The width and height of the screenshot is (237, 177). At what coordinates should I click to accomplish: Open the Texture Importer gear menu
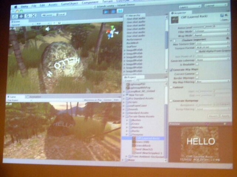pyautogui.click(x=228, y=38)
